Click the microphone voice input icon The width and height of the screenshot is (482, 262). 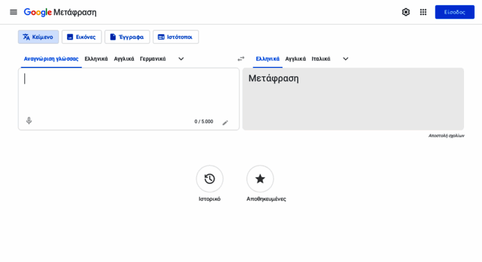29,121
